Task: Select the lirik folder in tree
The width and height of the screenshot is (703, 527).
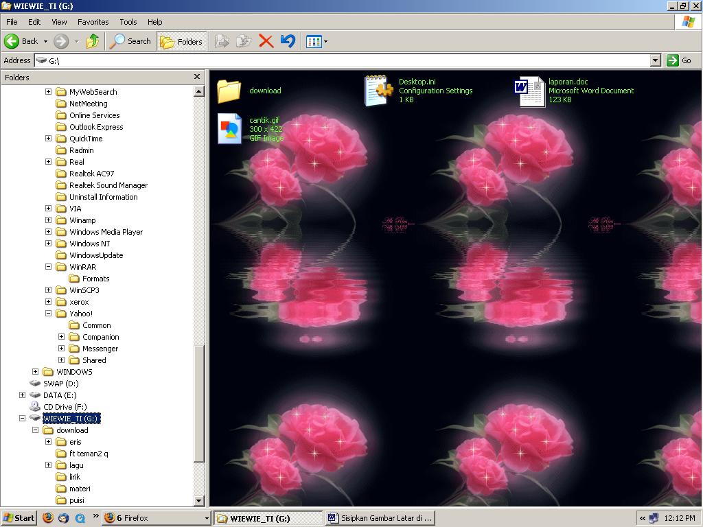Action: tap(74, 477)
